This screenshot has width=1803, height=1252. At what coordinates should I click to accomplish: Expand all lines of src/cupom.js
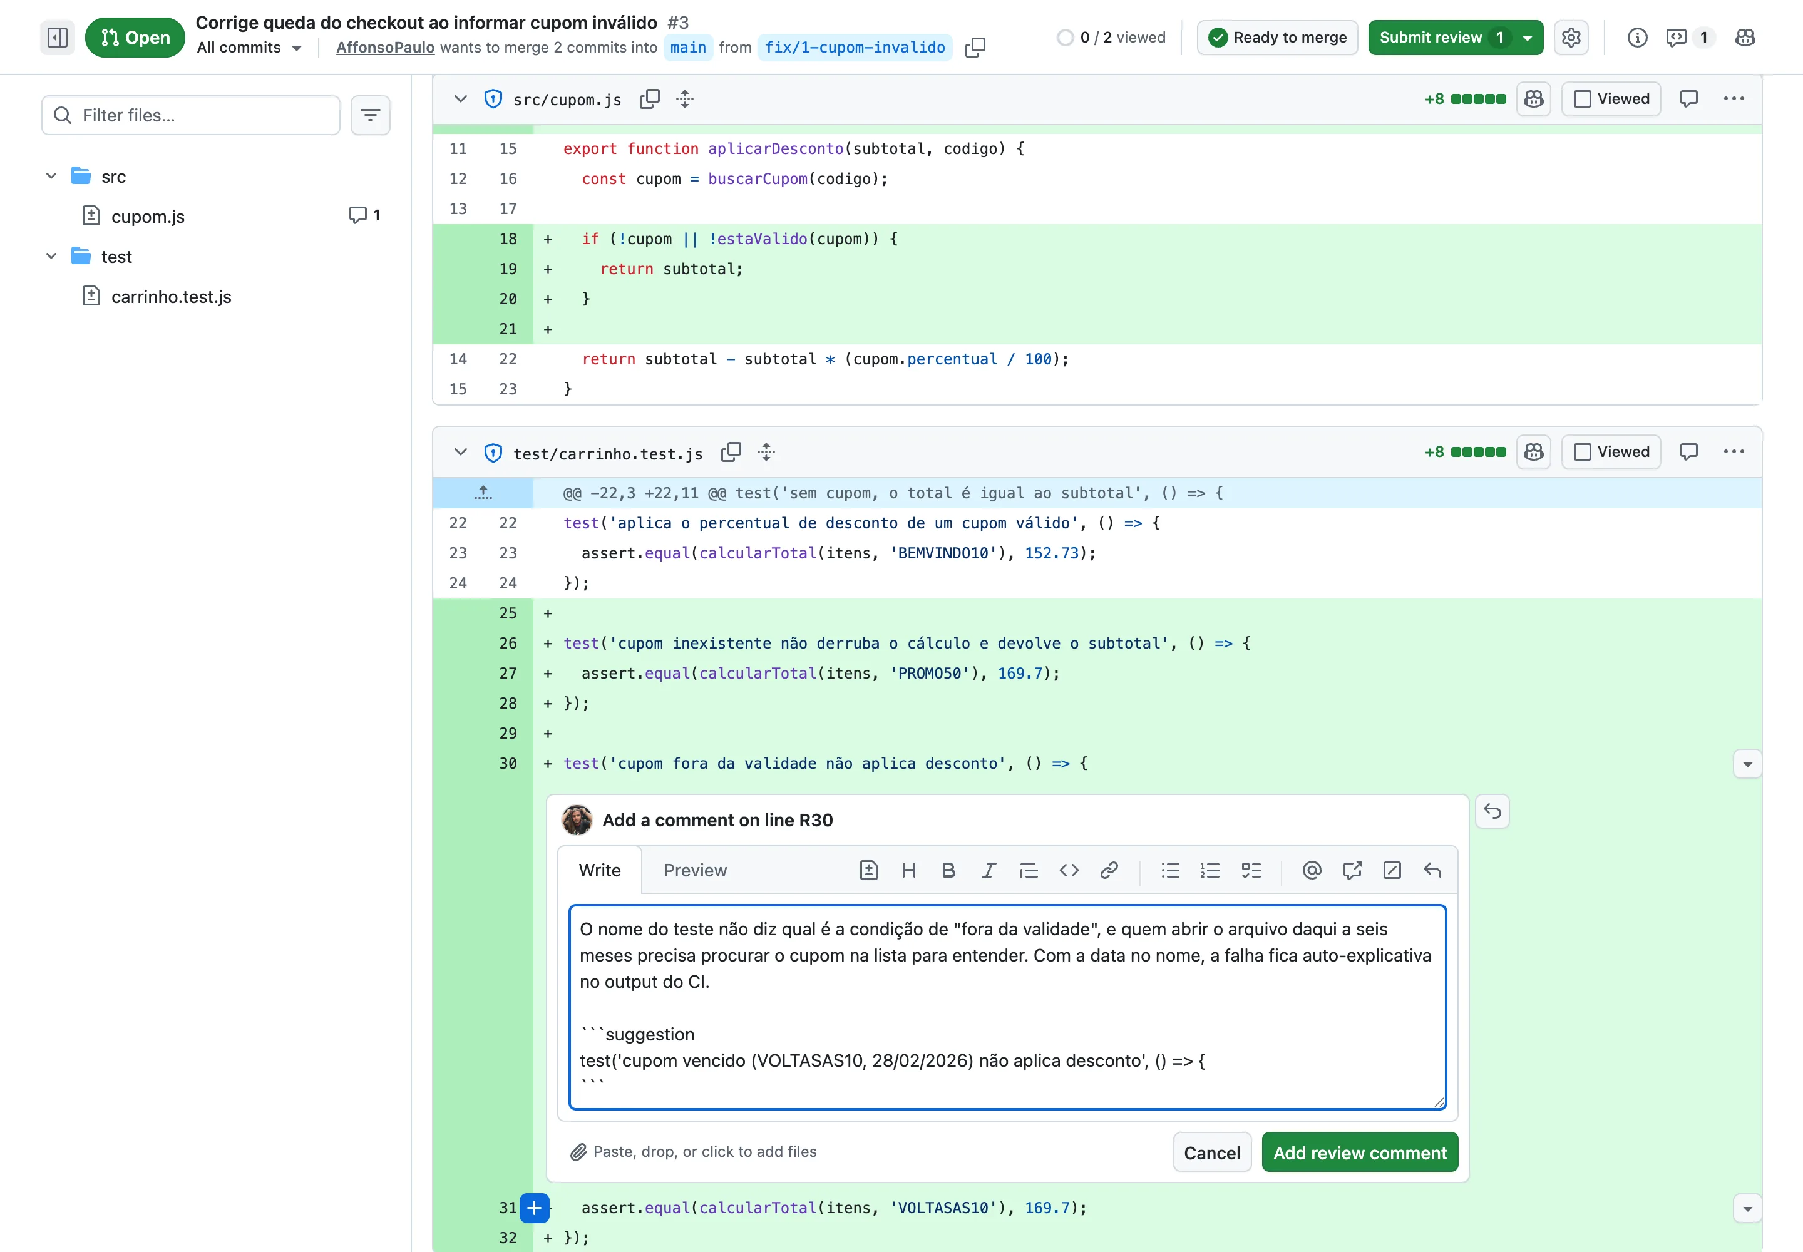pos(685,99)
